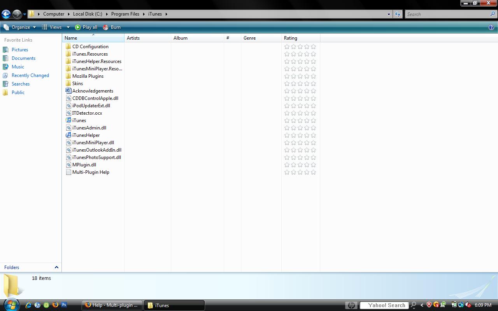The image size is (498, 311).
Task: Select the iTunesOutlookAddIn.dll file name
Action: click(x=97, y=150)
